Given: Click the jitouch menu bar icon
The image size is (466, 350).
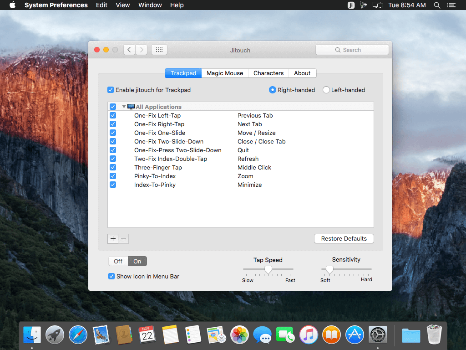Looking at the screenshot, I should tap(351, 5).
